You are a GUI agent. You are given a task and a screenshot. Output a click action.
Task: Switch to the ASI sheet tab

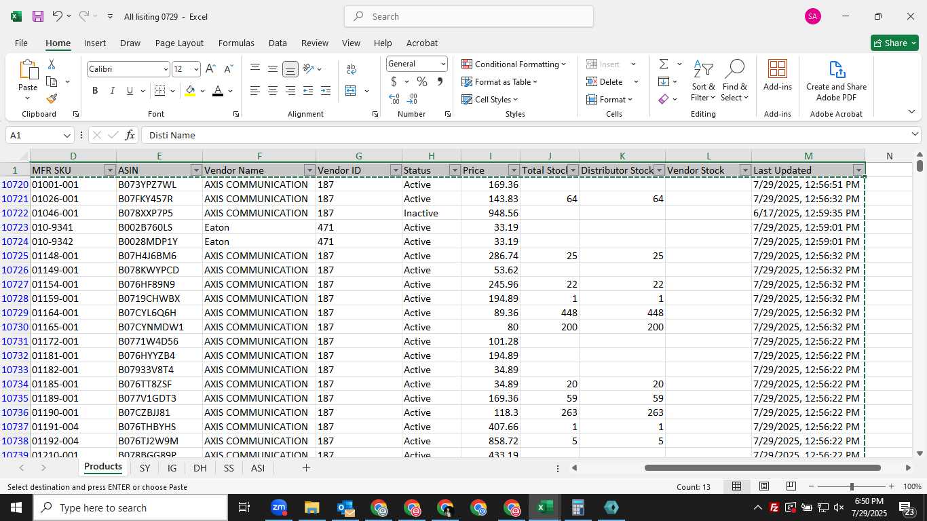point(258,468)
